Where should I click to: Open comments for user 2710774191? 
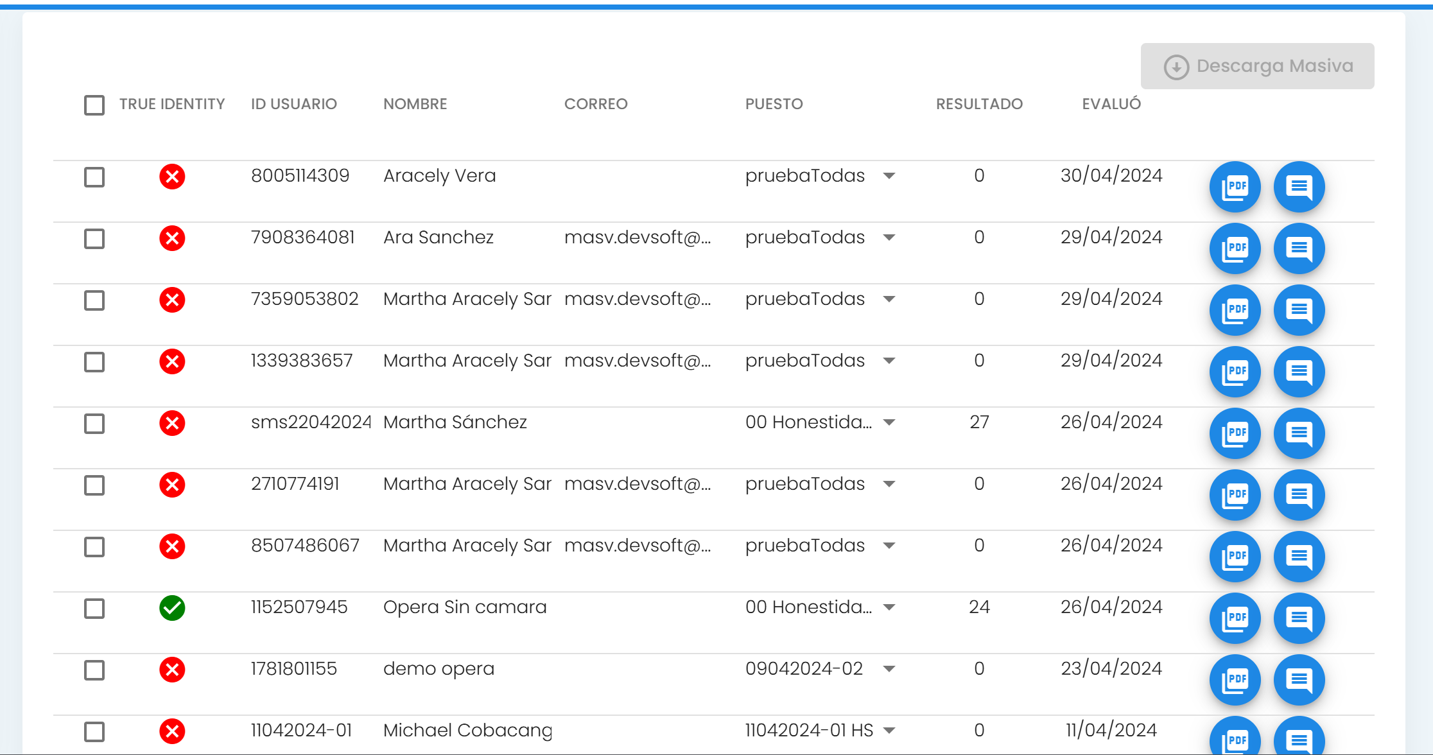(1299, 495)
